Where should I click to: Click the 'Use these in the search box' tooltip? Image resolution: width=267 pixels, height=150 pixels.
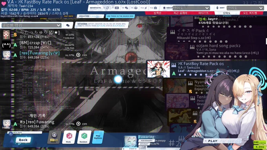120,16
